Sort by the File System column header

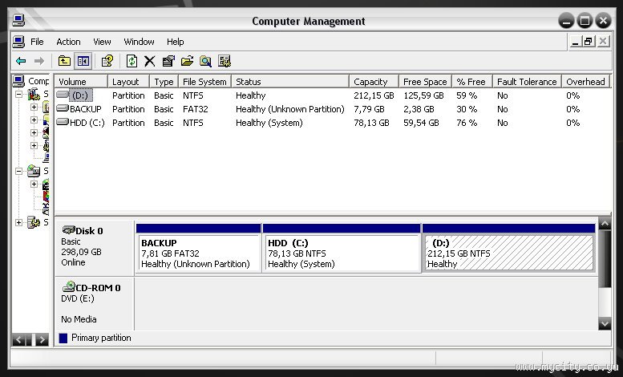pyautogui.click(x=204, y=82)
